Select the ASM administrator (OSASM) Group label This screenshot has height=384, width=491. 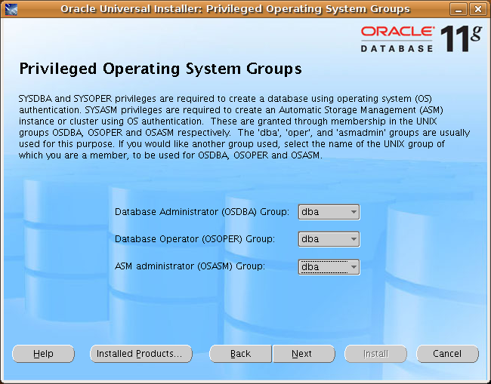click(190, 266)
